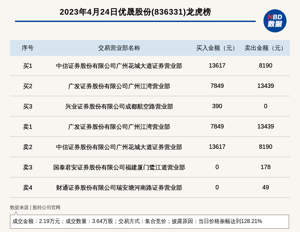
Task: Click the 序号 column header
Action: point(28,48)
